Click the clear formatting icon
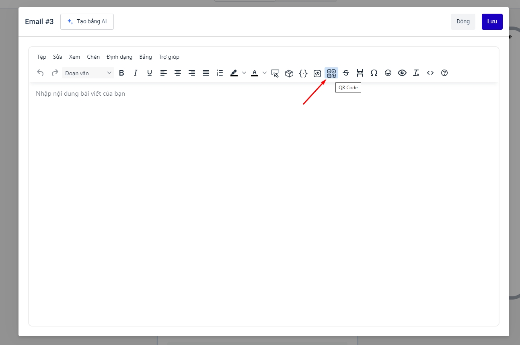The width and height of the screenshot is (520, 345). [416, 73]
